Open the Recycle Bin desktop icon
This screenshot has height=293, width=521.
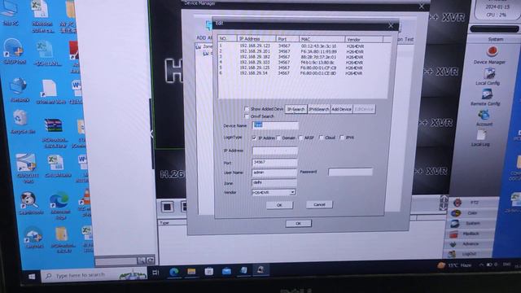click(21, 122)
